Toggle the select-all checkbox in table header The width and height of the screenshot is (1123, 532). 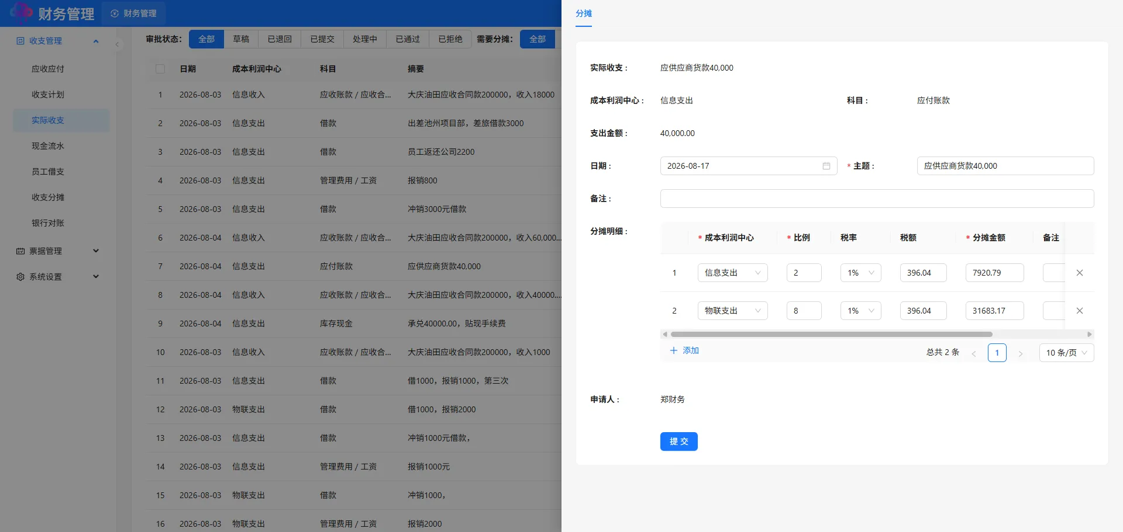(160, 69)
